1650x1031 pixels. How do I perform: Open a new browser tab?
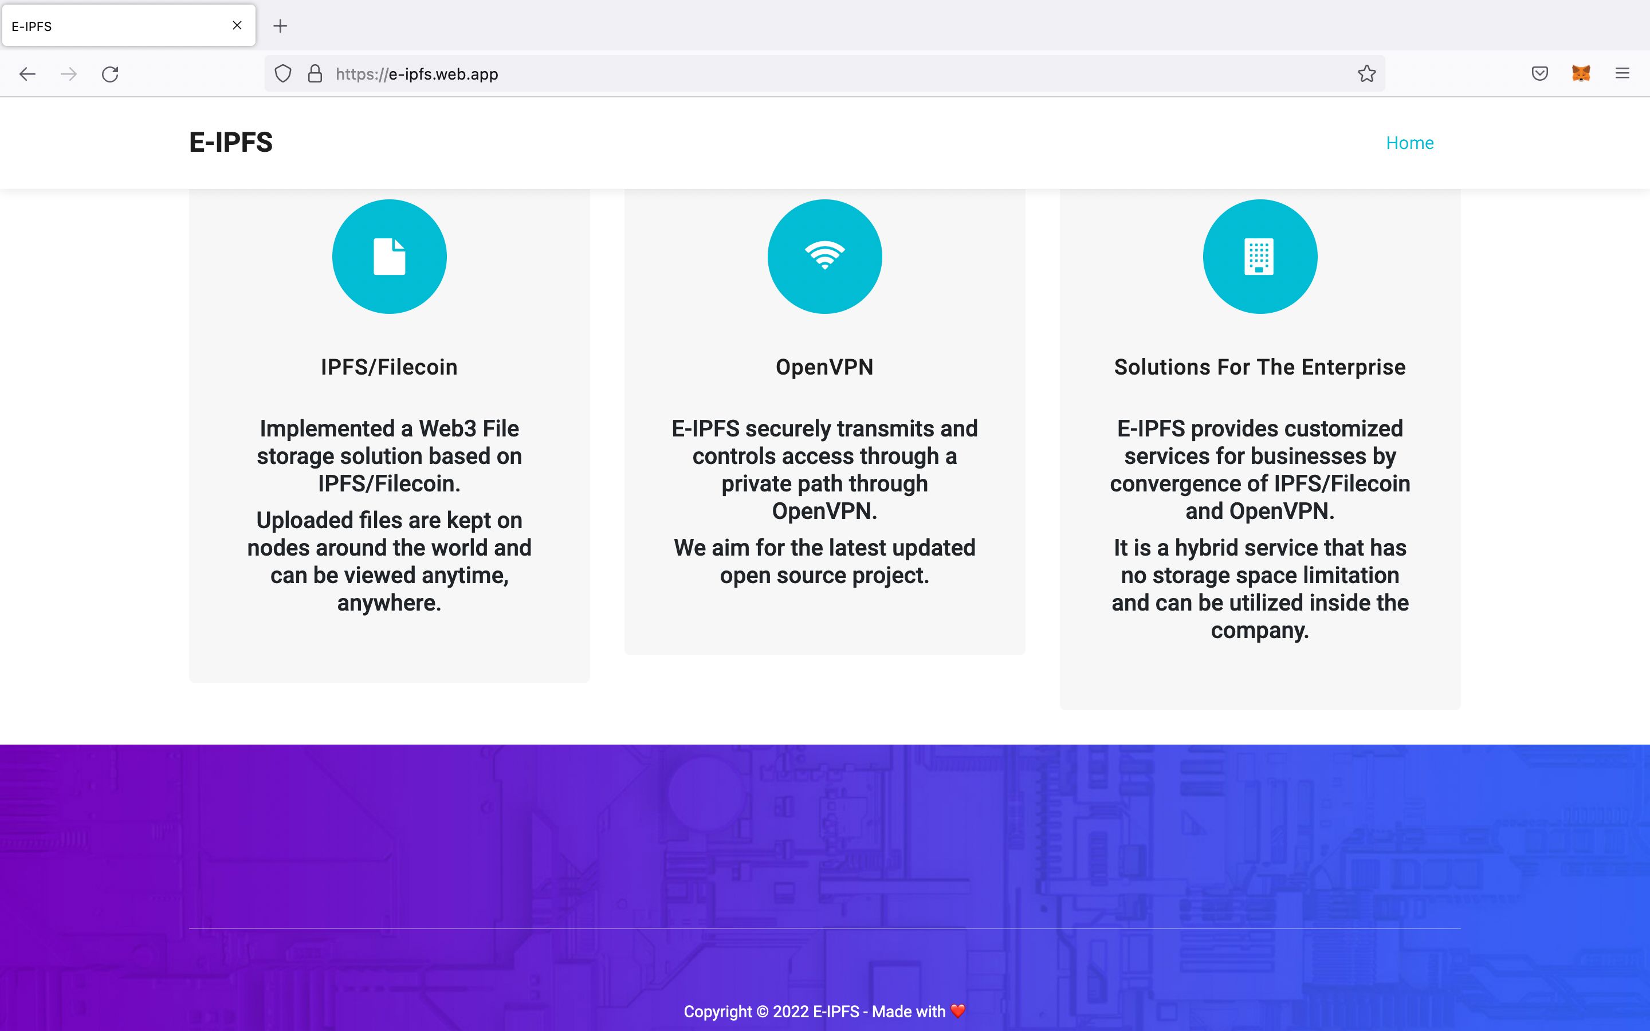click(280, 26)
